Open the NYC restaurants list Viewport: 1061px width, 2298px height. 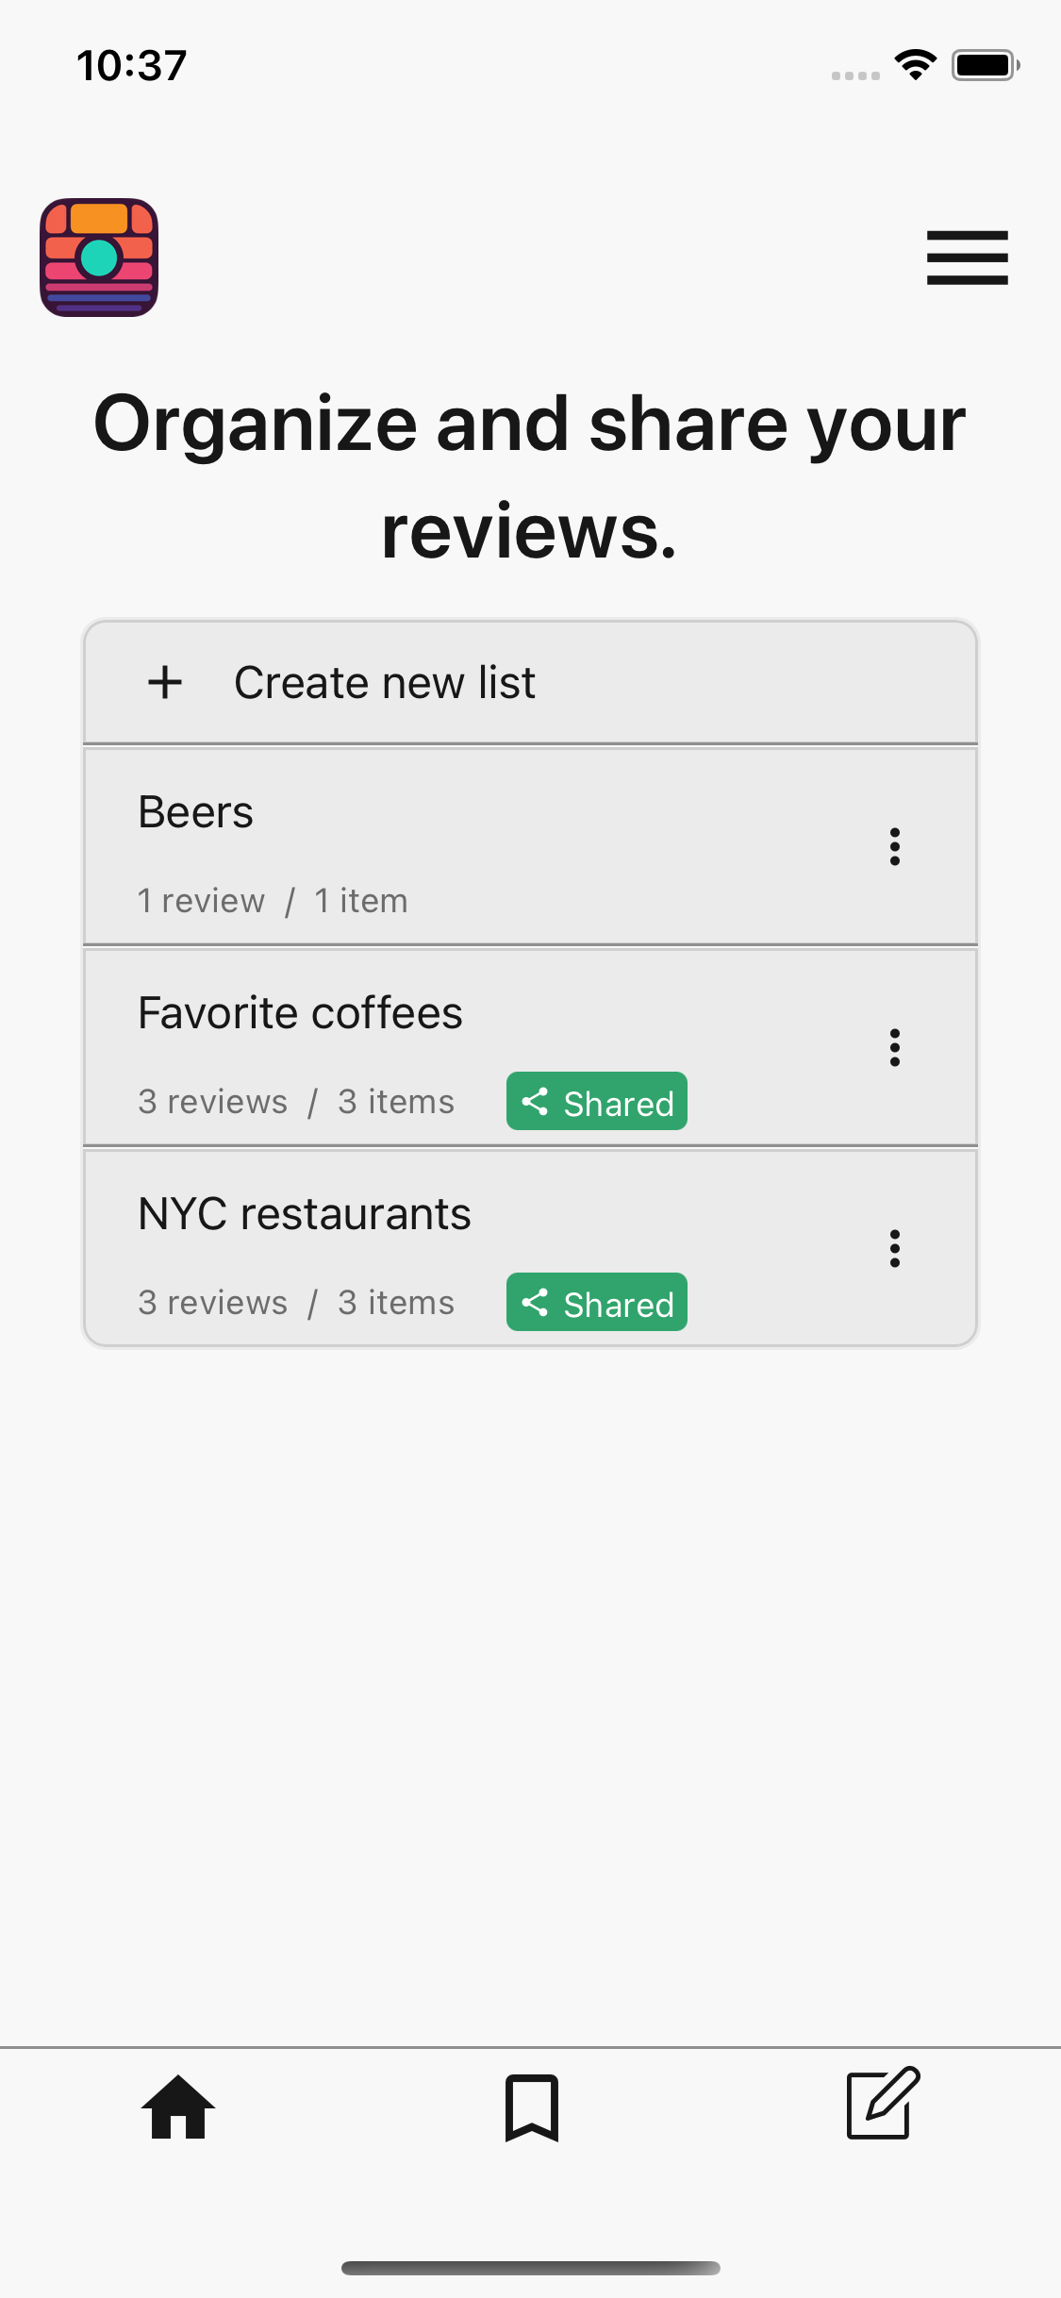(304, 1214)
